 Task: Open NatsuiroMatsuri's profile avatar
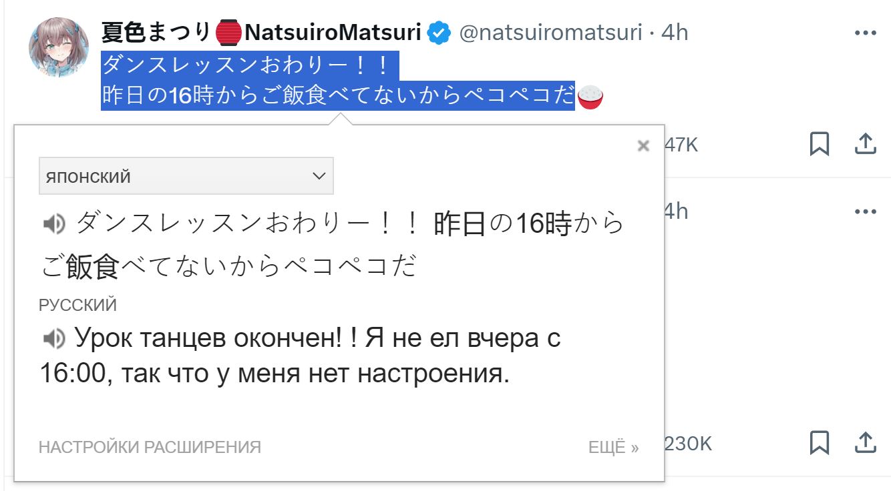[x=59, y=47]
